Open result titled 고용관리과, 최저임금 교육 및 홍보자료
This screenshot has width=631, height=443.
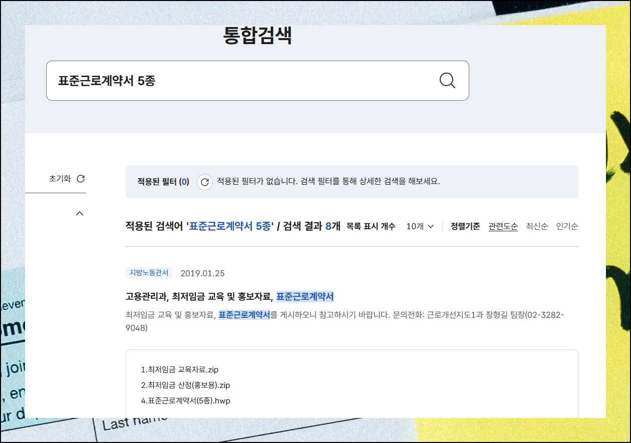[229, 296]
